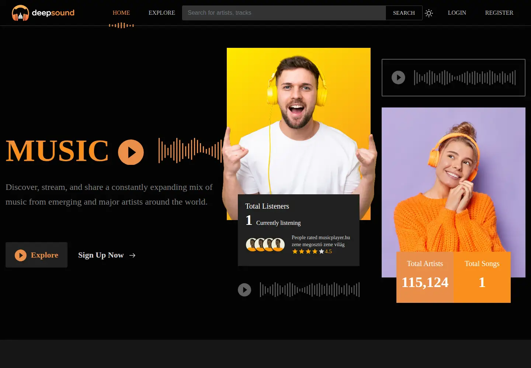Click the orange waveform beside MUSIC
Viewport: 531px width, 368px height.
[x=190, y=151]
